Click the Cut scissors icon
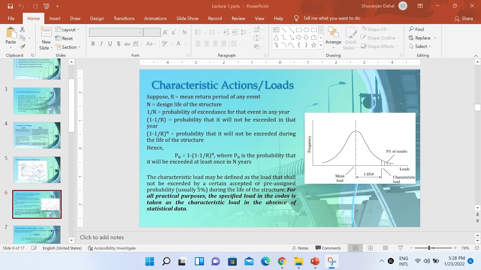Screen dimensions: 481x270 [x=22, y=30]
